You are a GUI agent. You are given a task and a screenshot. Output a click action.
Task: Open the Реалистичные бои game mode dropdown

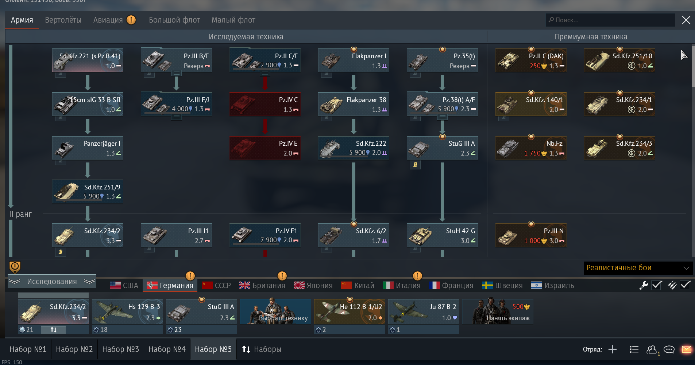point(638,268)
